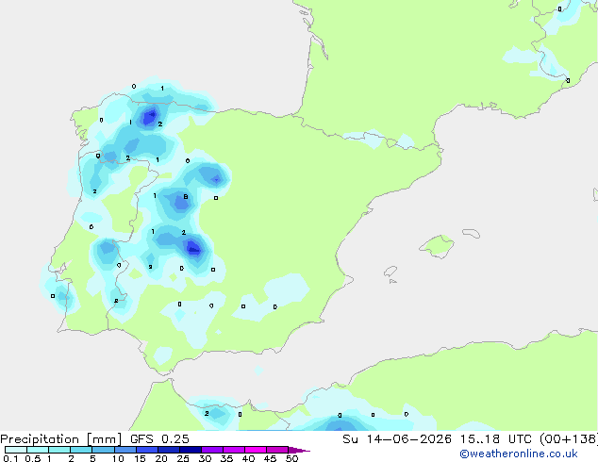Click the 0.1–0.5 mm legend swatch

pos(16,450)
